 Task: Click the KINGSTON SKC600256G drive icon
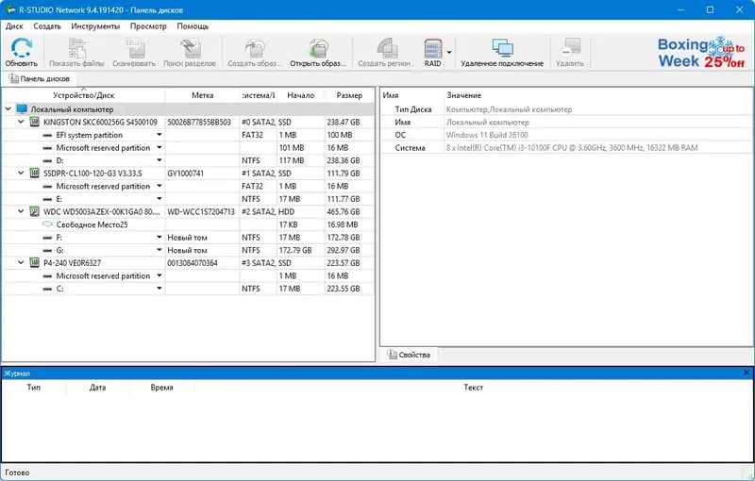(x=35, y=123)
